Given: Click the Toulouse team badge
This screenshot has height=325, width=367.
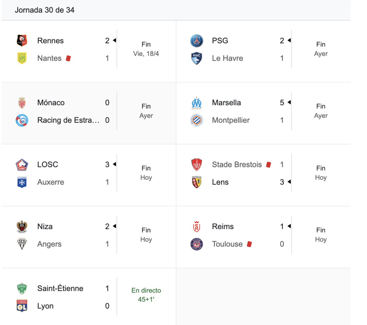Looking at the screenshot, I should pyautogui.click(x=197, y=244).
